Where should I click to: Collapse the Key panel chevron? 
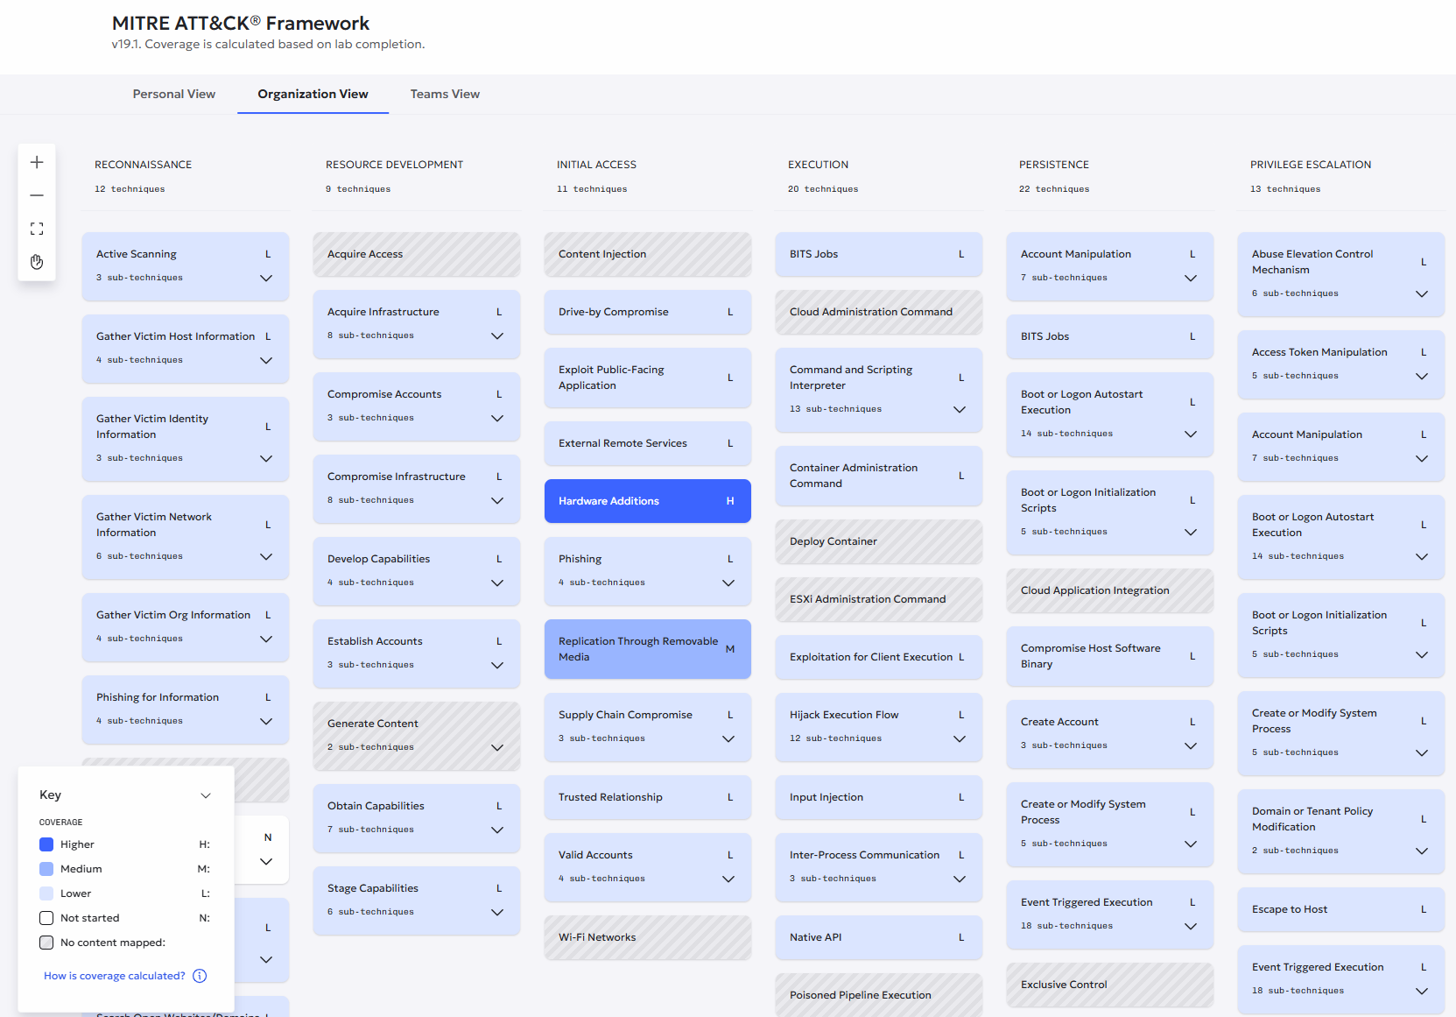click(x=206, y=795)
